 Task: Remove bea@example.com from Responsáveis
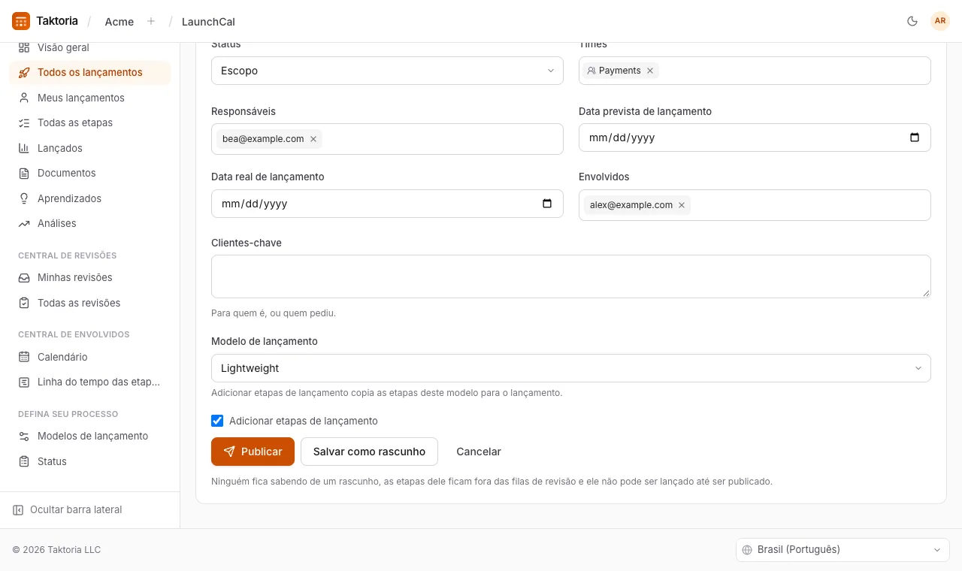point(313,139)
